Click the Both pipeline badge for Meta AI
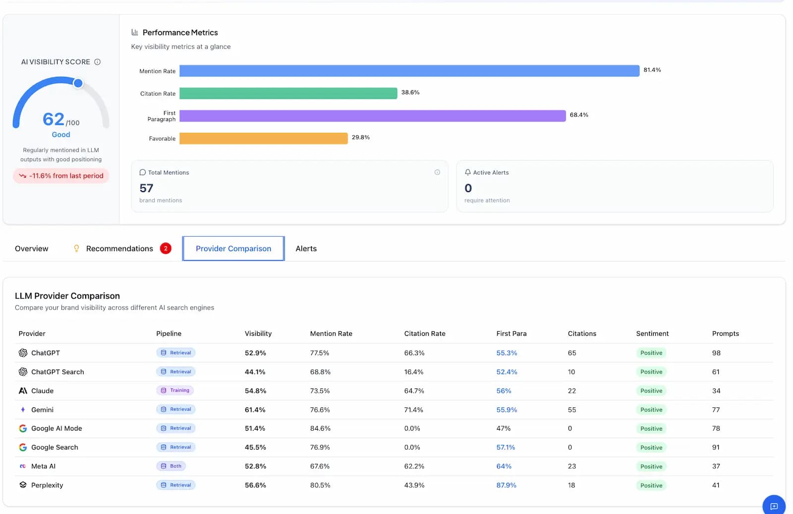 point(171,466)
